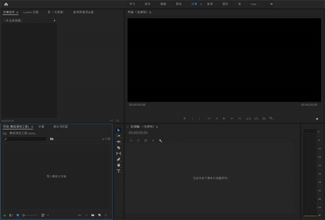The image size is (325, 220).
Task: Select the Selection arrow tool
Action: click(119, 130)
